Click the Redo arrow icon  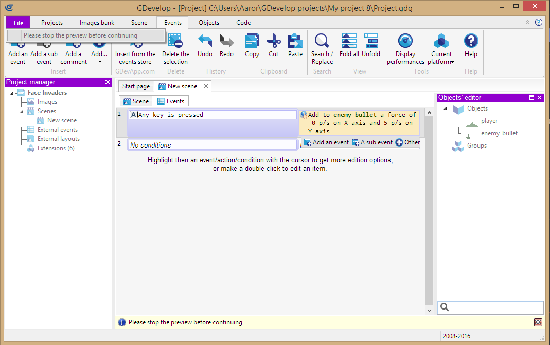coord(226,41)
